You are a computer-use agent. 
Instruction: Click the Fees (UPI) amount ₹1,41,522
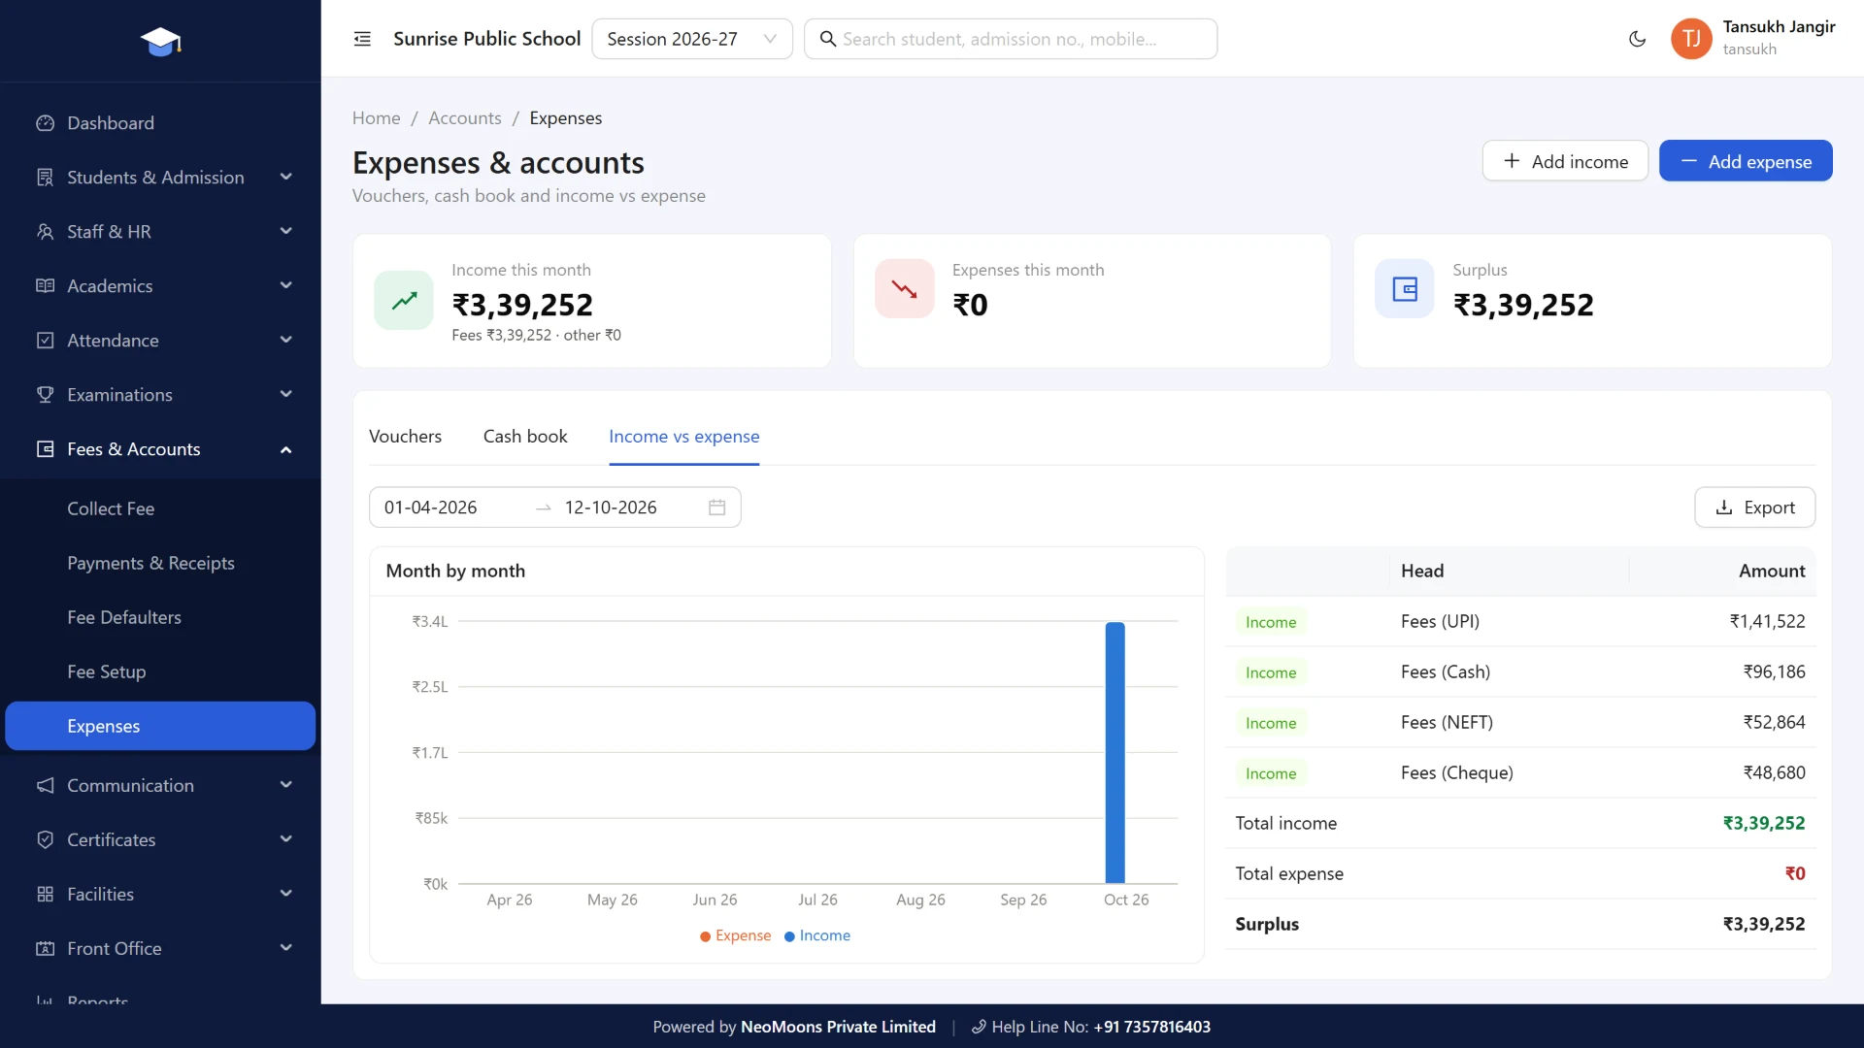pyautogui.click(x=1767, y=621)
